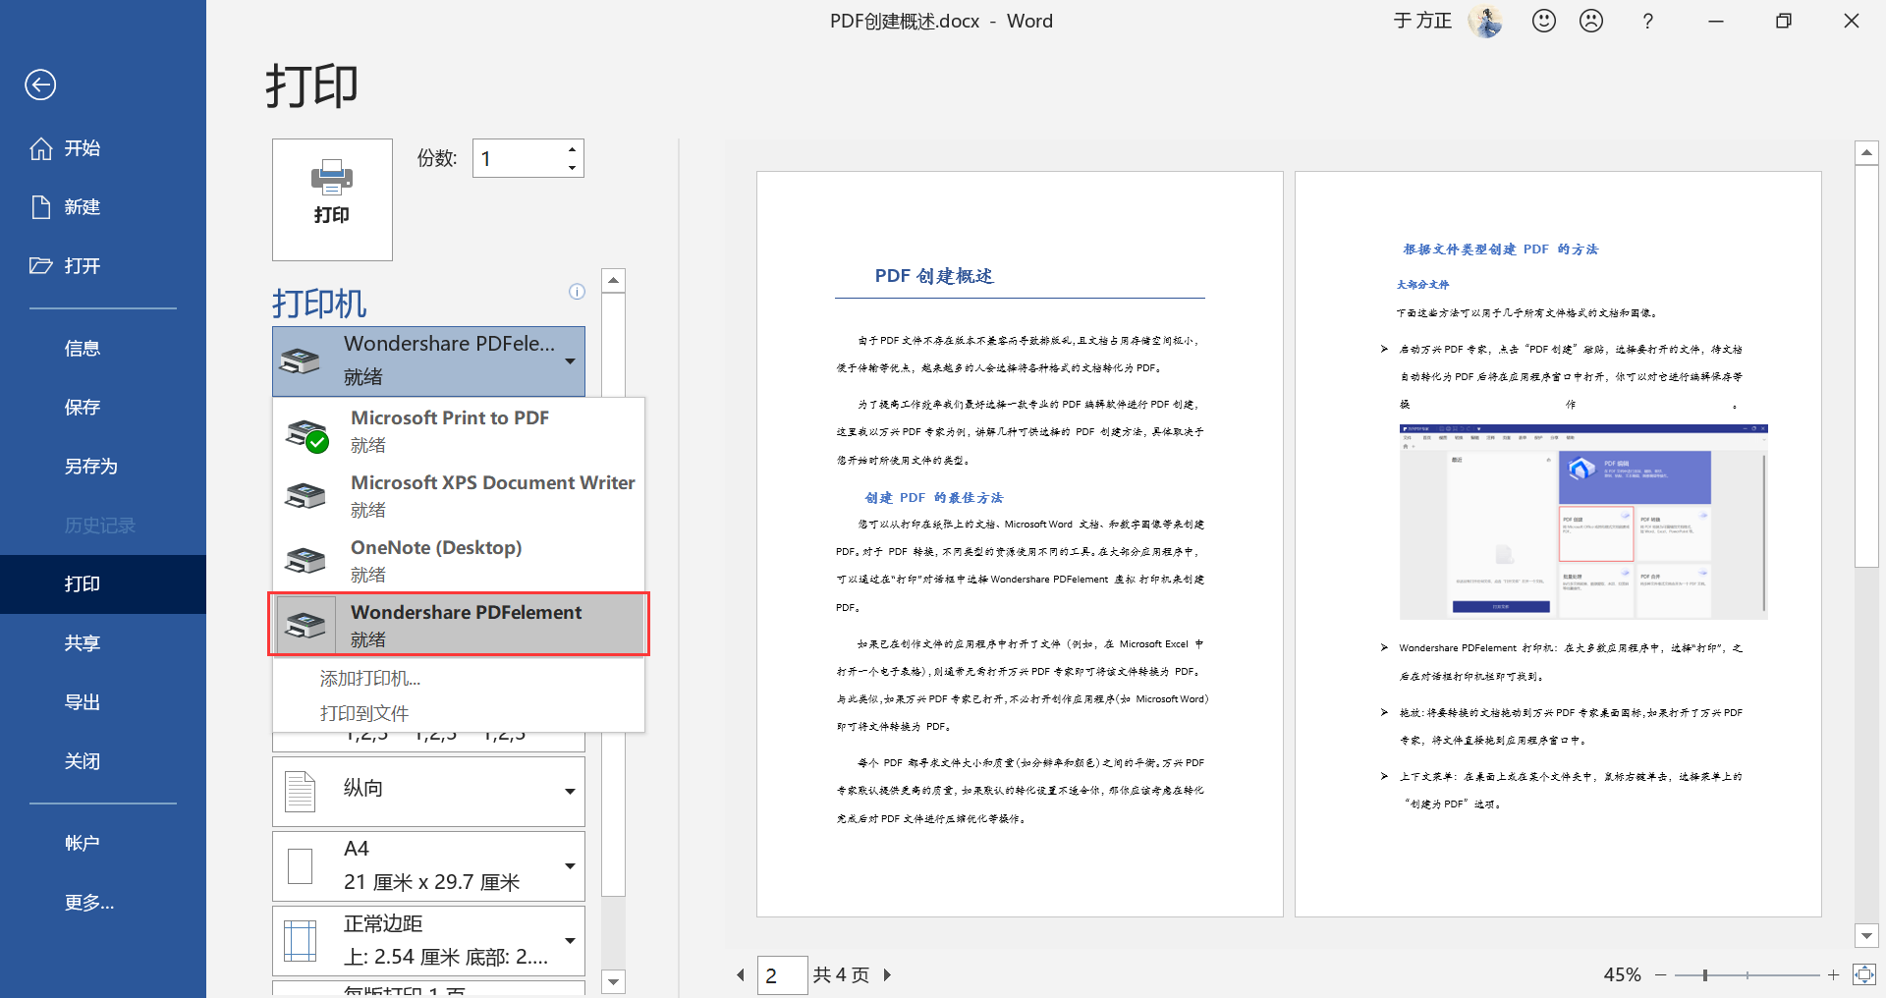Click the 份数 copies input field
1886x998 pixels.
tap(519, 158)
